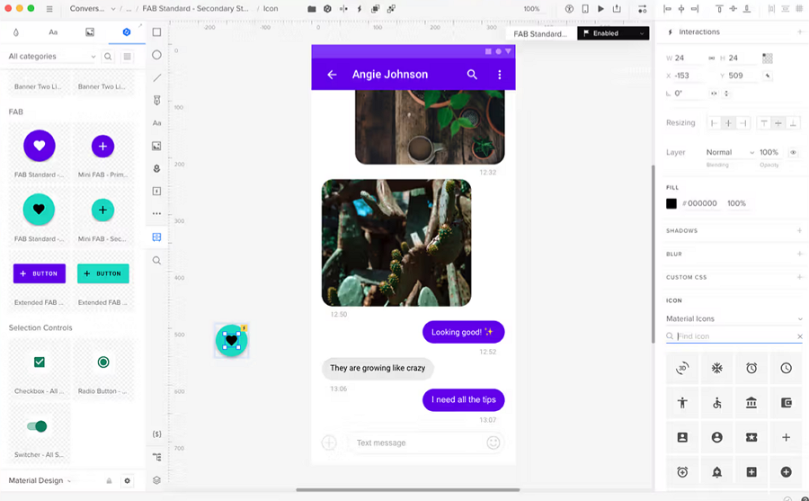Select the Checkbox component thumbnail

tap(40, 362)
